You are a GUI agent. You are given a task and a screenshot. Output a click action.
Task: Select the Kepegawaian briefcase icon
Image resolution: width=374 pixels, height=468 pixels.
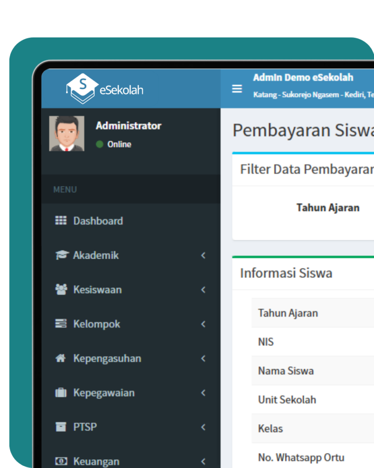(62, 392)
